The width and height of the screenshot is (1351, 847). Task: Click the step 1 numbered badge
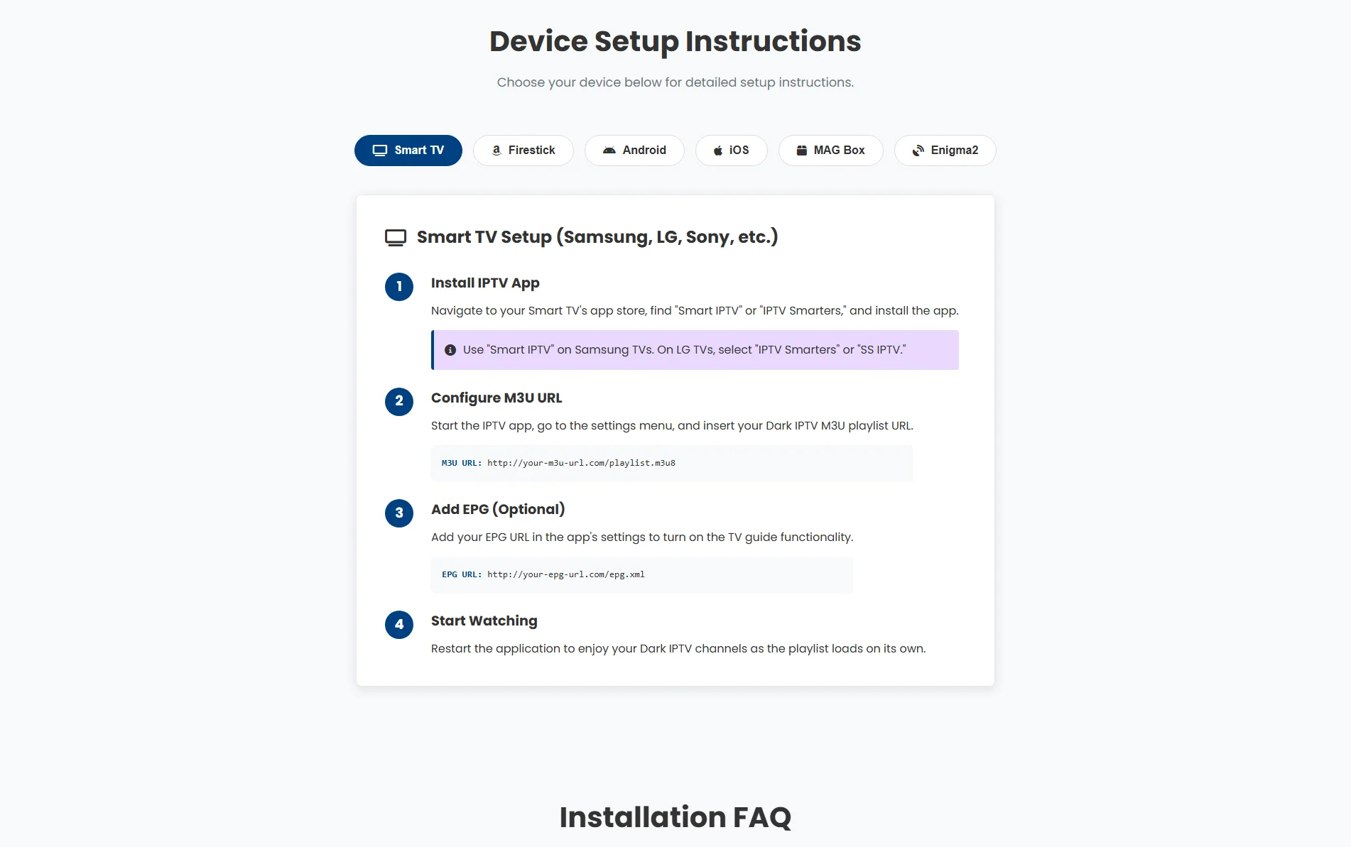[399, 287]
